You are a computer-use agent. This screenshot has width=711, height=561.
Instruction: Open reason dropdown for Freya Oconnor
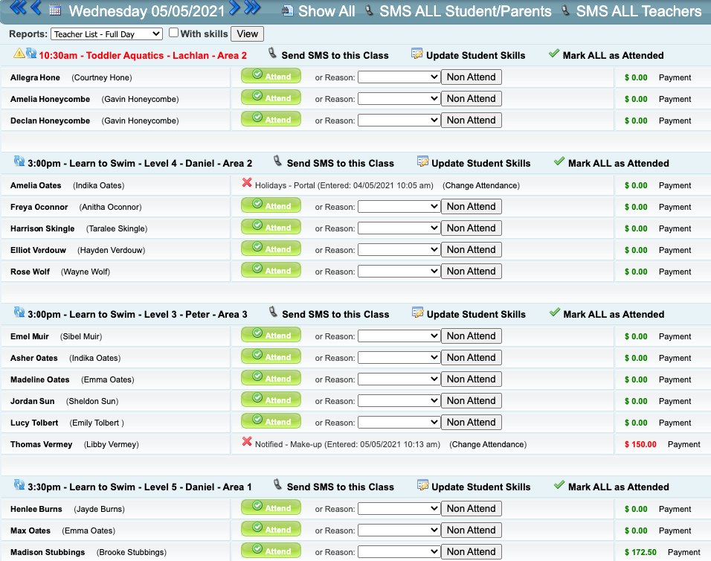[399, 206]
